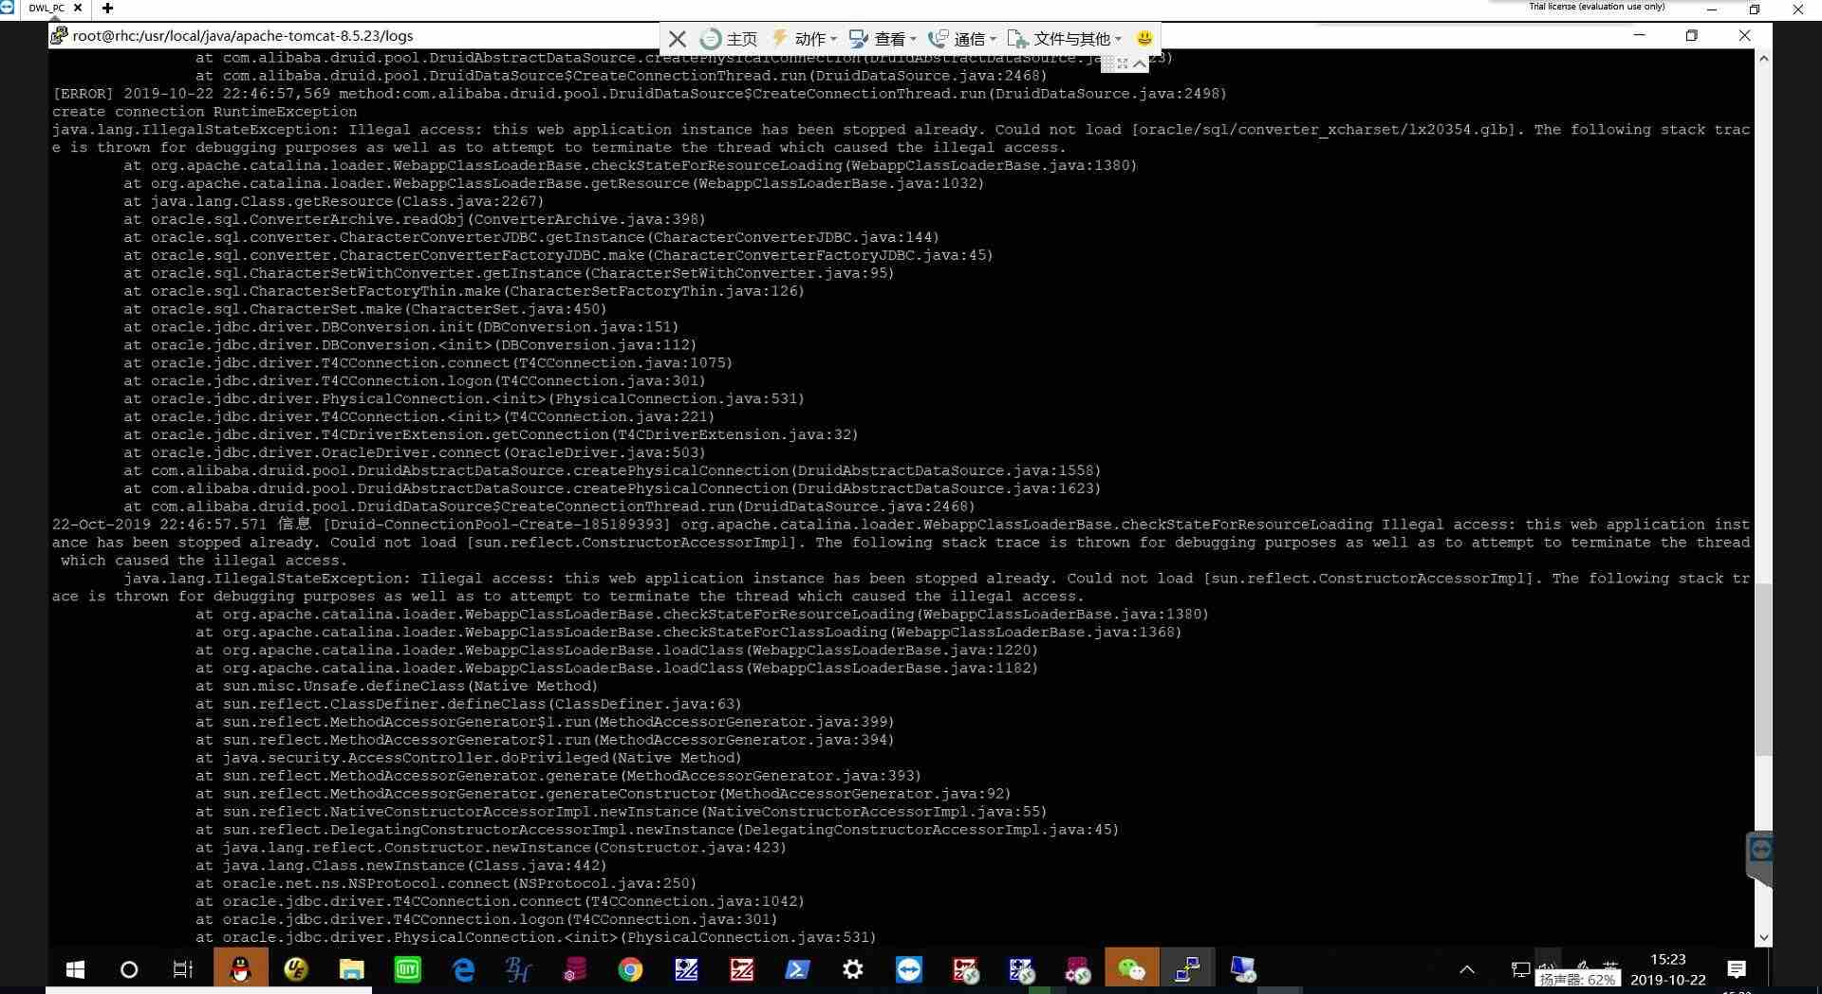1822x994 pixels.
Task: Expand the 动作 (Actions) menu
Action: coord(804,39)
